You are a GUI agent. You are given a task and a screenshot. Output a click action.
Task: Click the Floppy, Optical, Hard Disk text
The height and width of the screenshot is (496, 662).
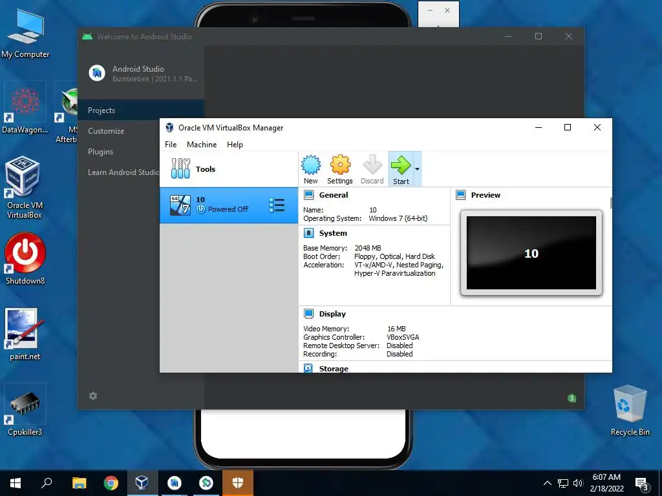(394, 256)
